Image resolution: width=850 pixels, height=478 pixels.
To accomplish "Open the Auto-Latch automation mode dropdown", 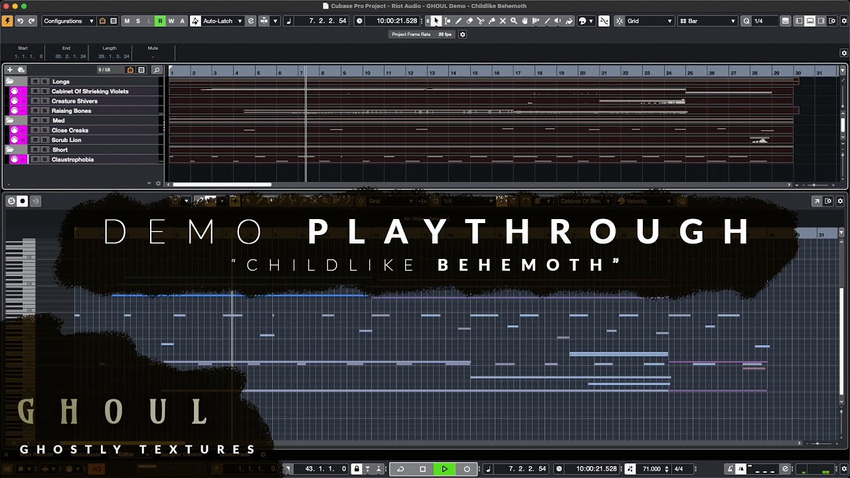I will coord(222,21).
